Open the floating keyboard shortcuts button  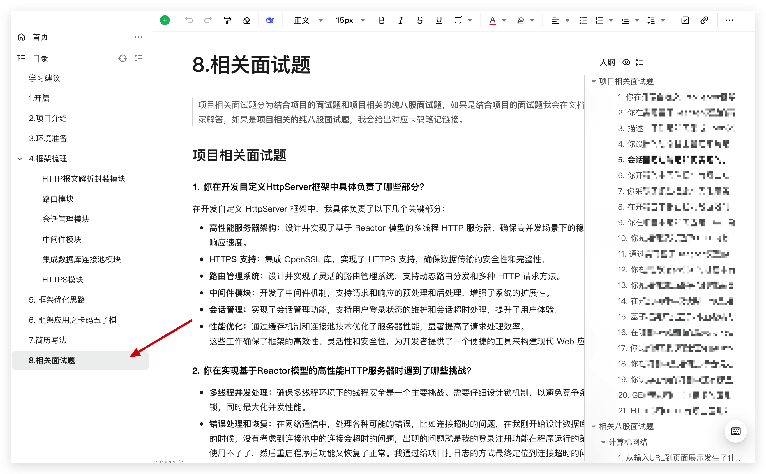click(x=735, y=431)
